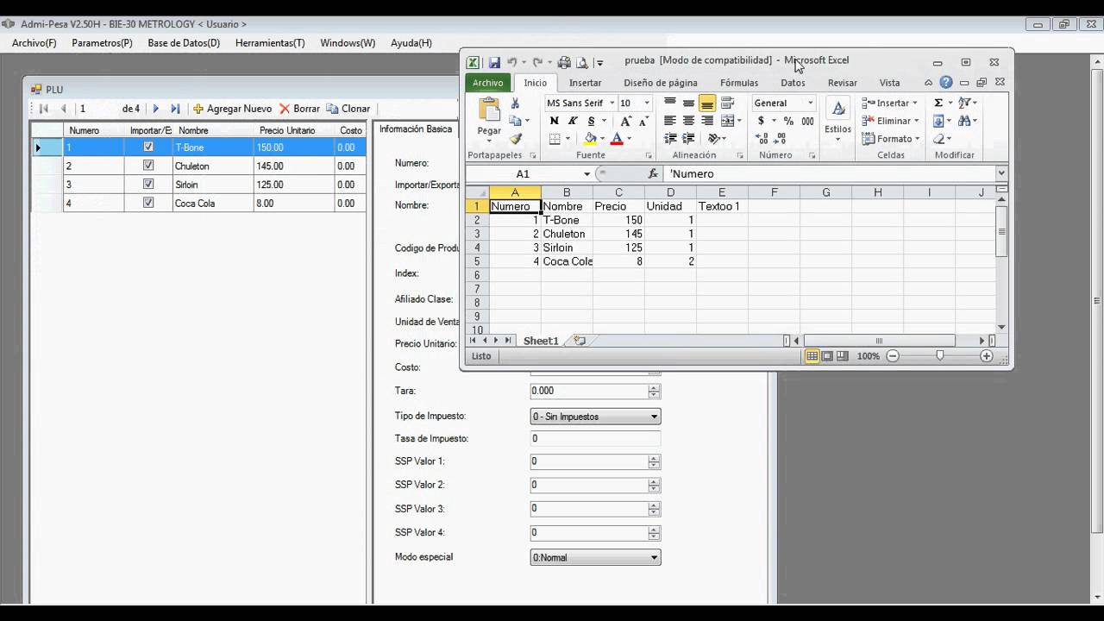
Task: Open the Name Box A1 dropdown
Action: tap(586, 173)
